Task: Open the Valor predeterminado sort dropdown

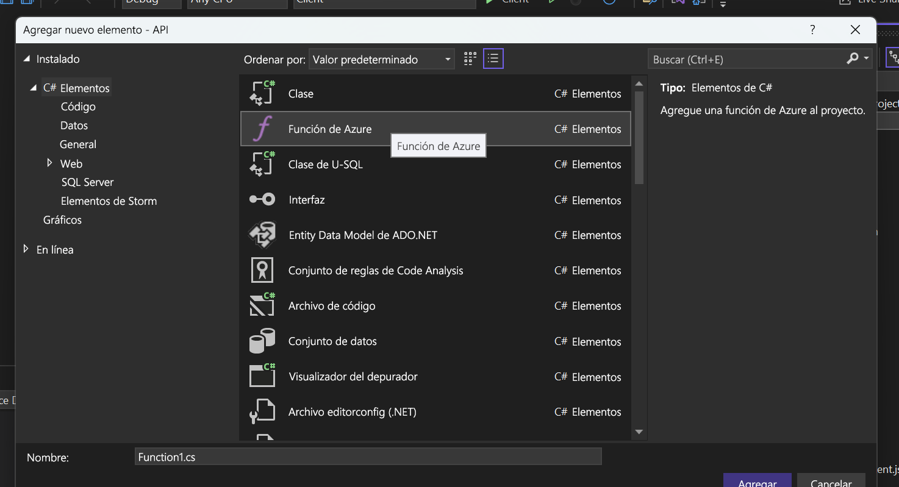Action: coord(381,59)
